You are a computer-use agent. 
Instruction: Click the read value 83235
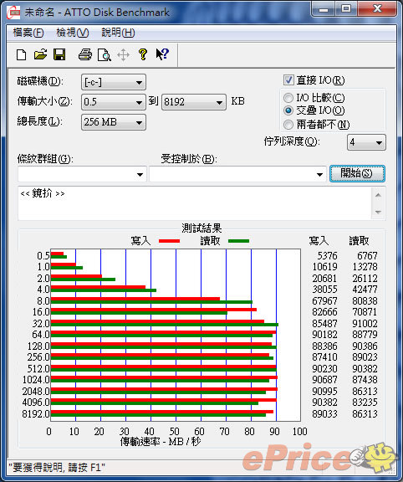tap(365, 403)
